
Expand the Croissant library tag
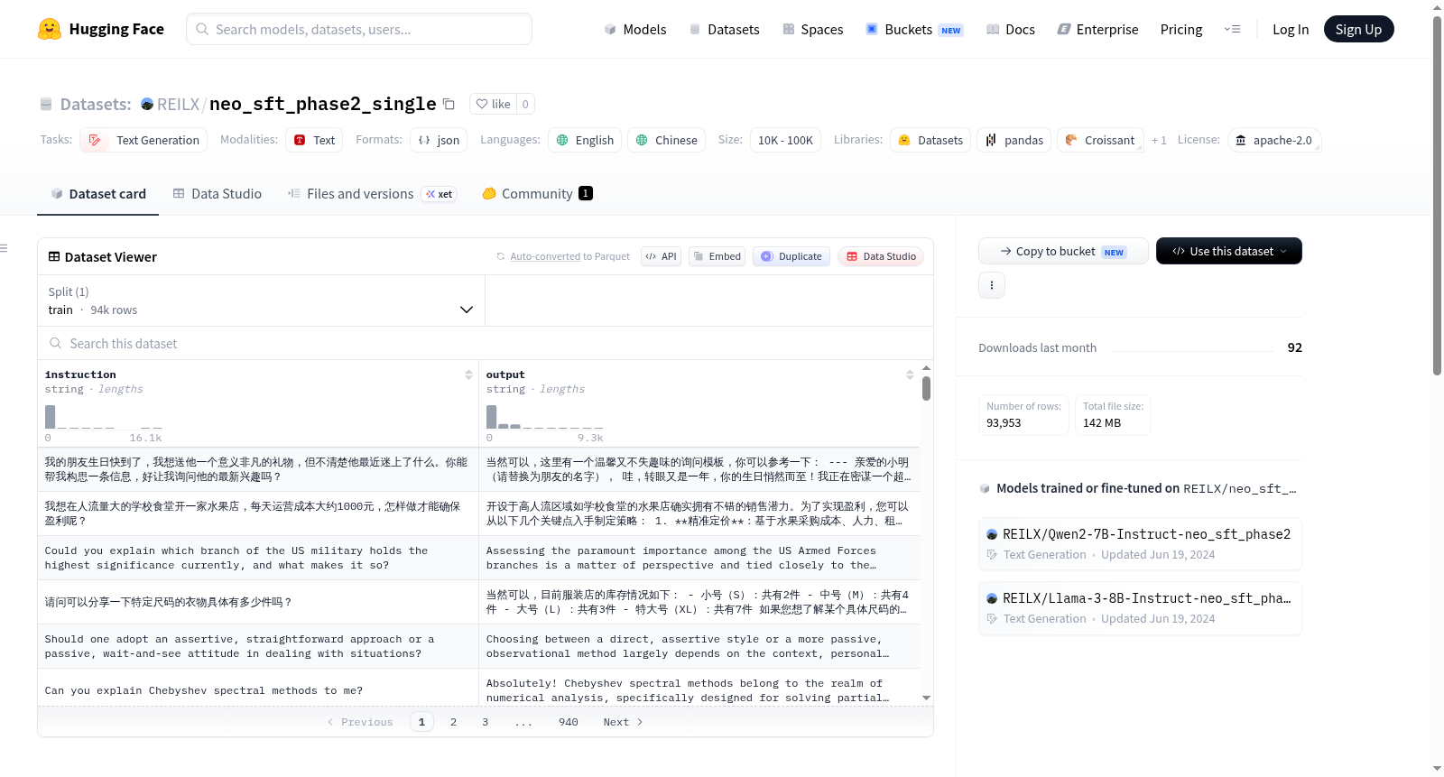pos(1100,140)
